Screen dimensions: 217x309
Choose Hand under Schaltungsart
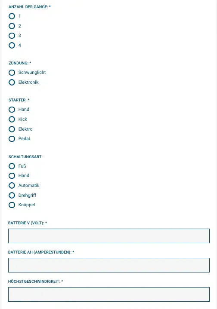12,176
